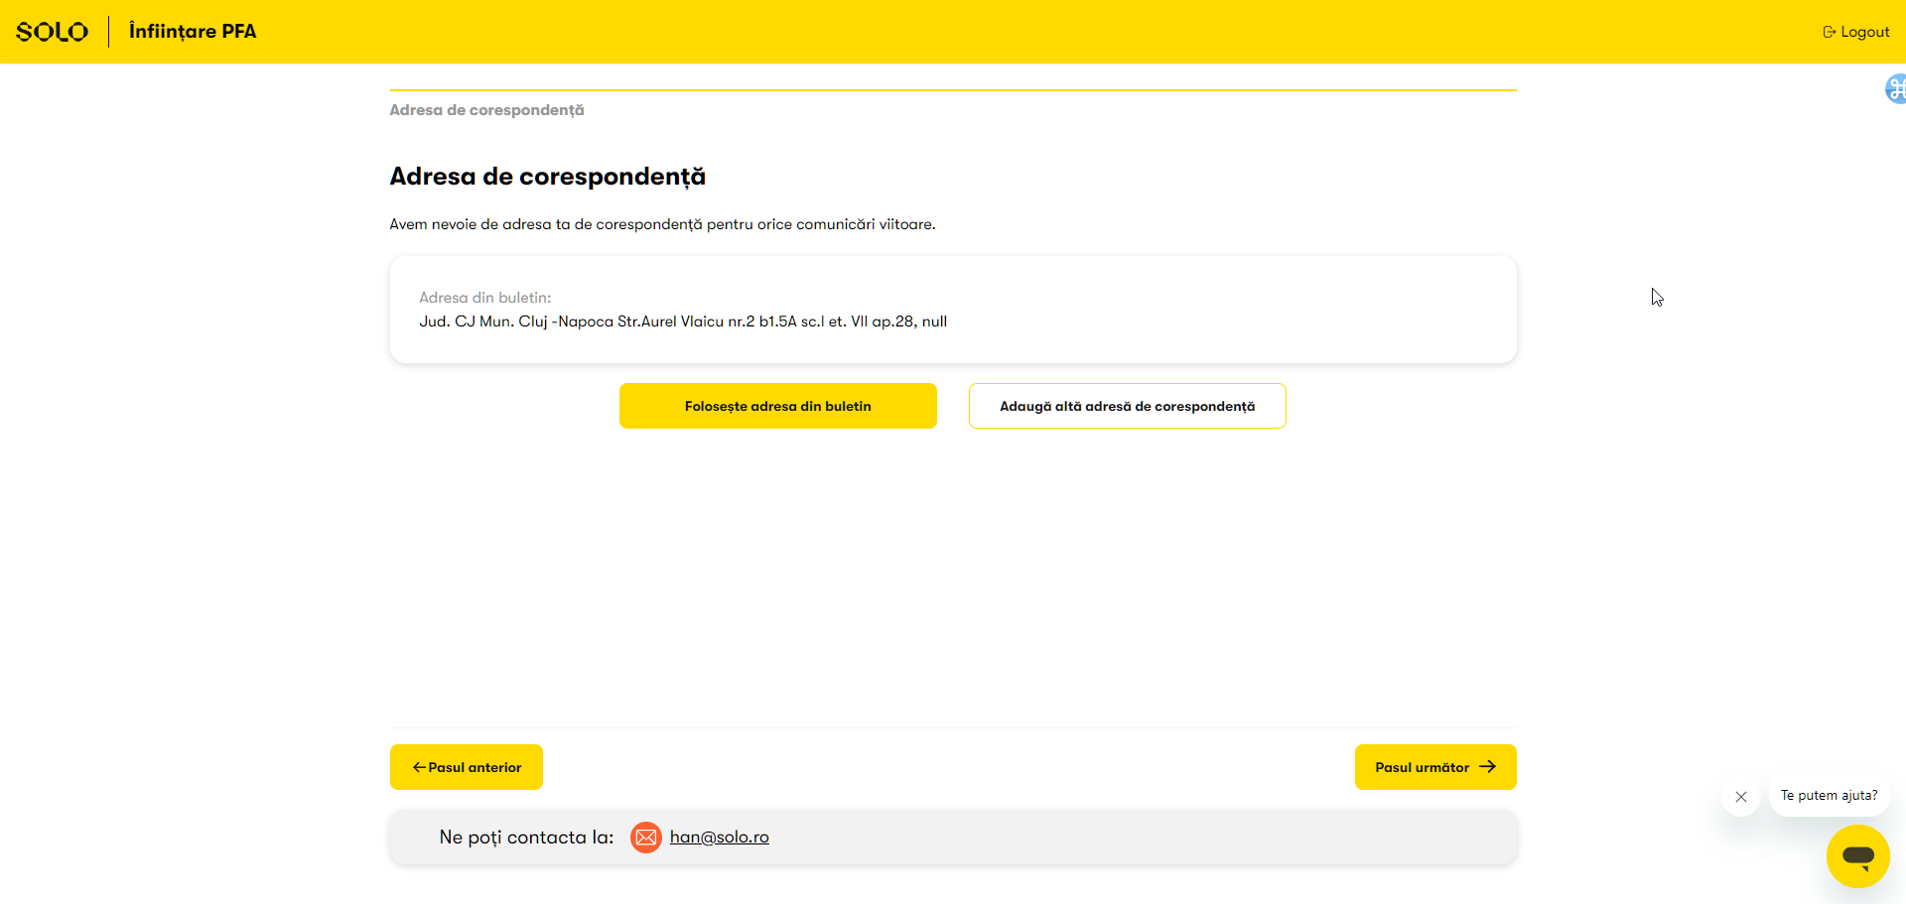Open the han@solo.ro email link
The height and width of the screenshot is (904, 1906).
point(719,838)
